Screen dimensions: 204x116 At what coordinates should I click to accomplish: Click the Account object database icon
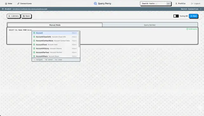click(34, 33)
